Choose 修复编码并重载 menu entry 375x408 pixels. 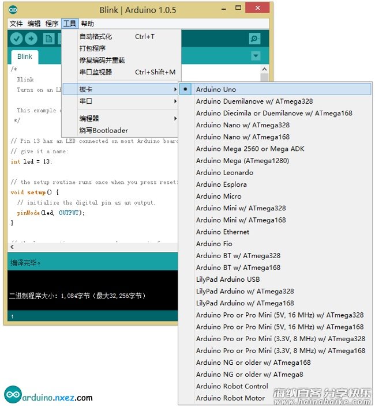(x=121, y=60)
